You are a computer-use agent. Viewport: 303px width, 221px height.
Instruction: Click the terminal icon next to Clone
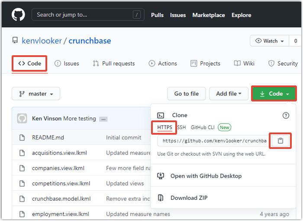161,115
